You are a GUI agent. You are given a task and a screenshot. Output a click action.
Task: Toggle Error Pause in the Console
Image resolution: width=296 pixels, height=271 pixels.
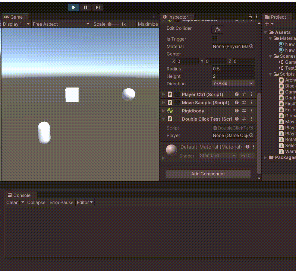[62, 203]
